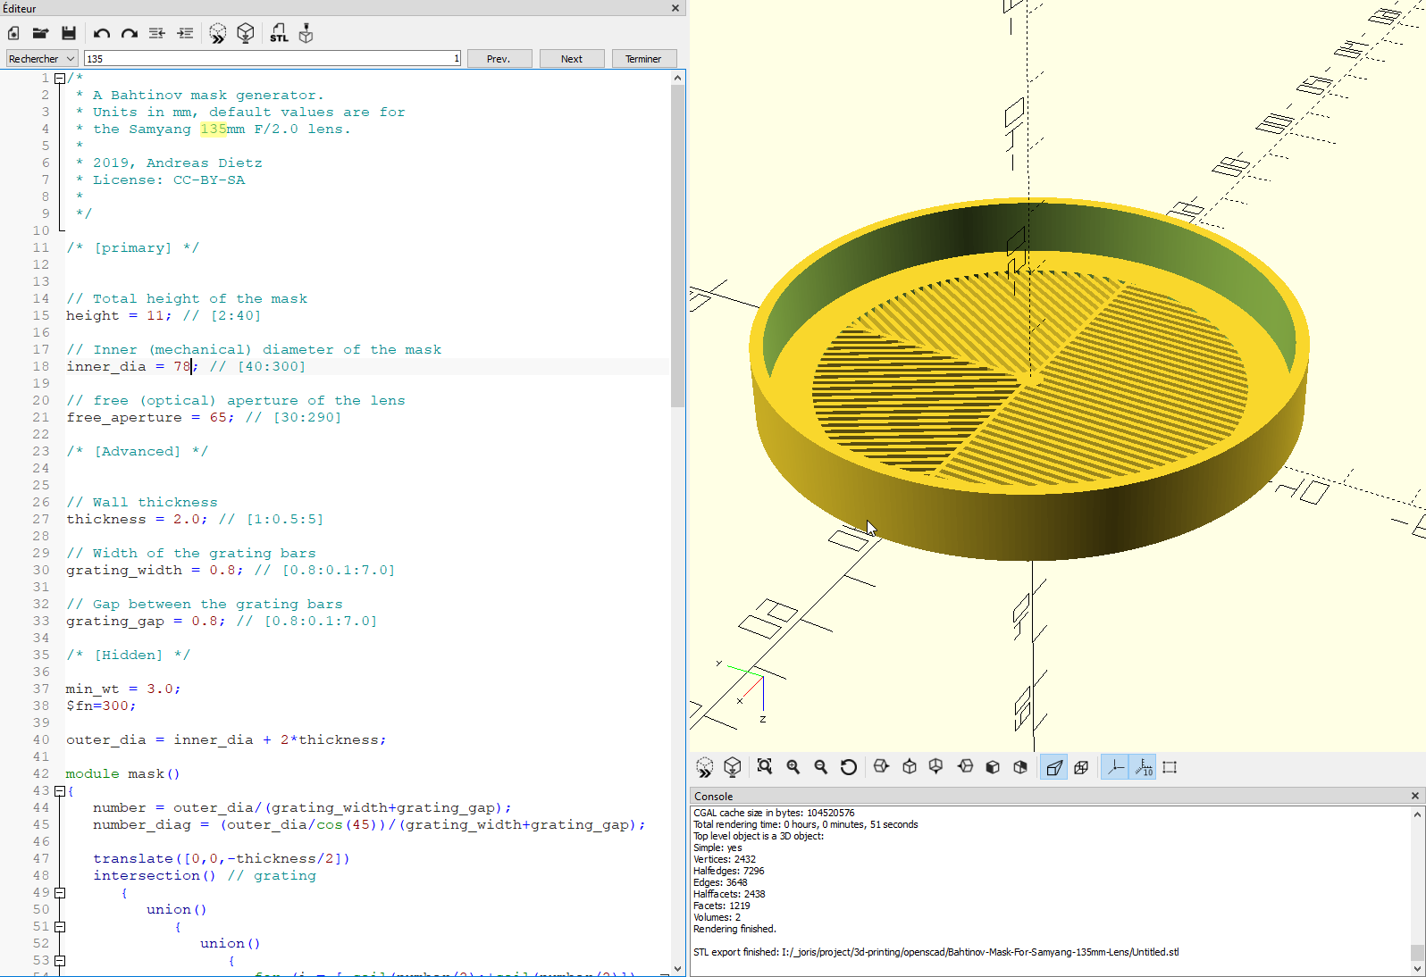The width and height of the screenshot is (1426, 977).
Task: Click the View All icon below viewport
Action: 765,767
